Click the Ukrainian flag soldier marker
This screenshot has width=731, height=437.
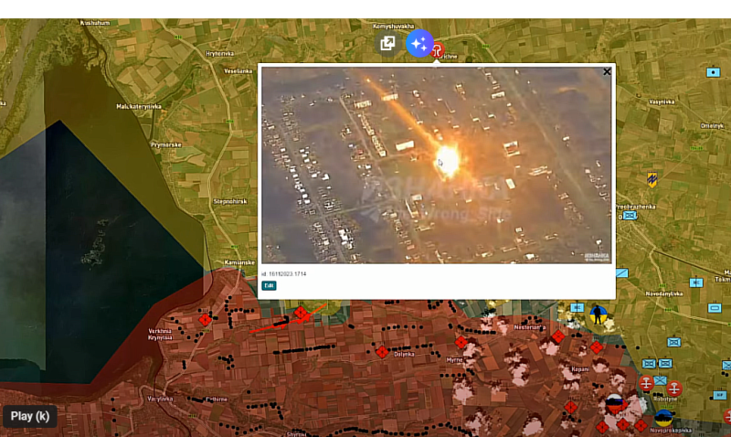coord(599,315)
